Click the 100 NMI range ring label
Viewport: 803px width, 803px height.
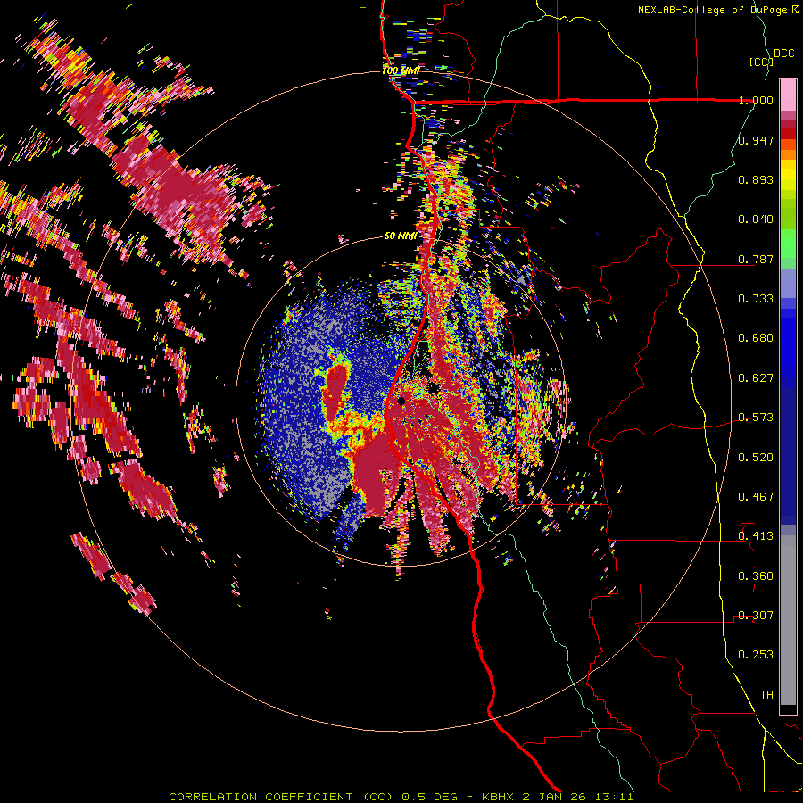tap(401, 70)
